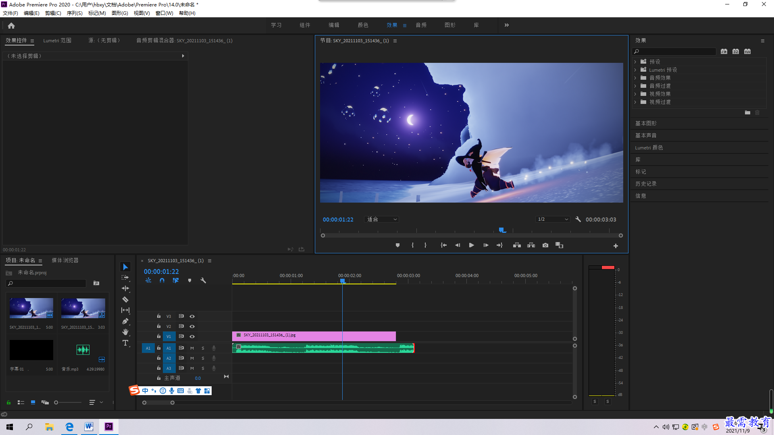This screenshot has height=435, width=774.
Task: Open the 文件(F) menu
Action: pyautogui.click(x=10, y=13)
